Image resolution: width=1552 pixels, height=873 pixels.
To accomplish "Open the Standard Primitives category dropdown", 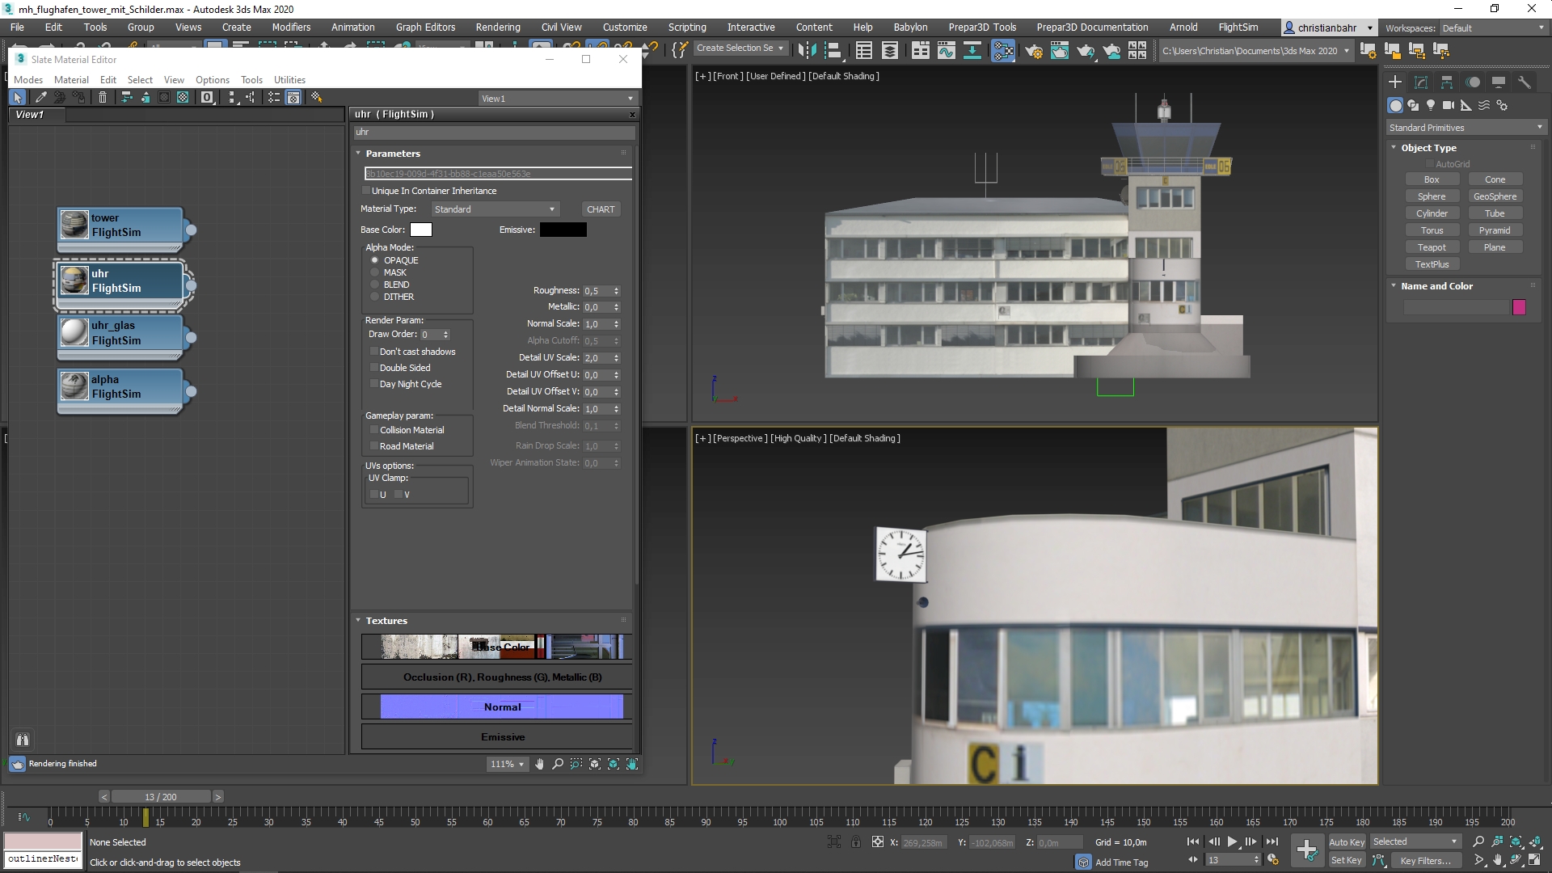I will pyautogui.click(x=1466, y=128).
